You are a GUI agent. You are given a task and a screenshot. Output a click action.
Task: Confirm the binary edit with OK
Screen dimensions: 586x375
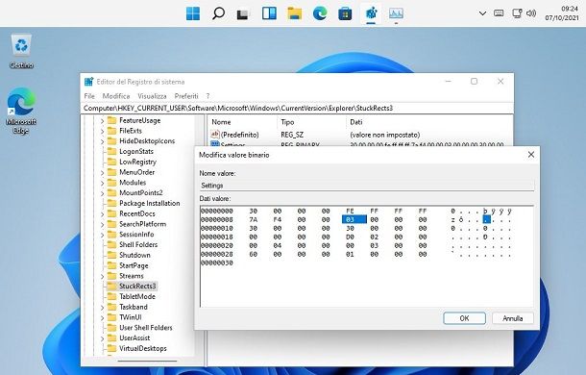464,318
